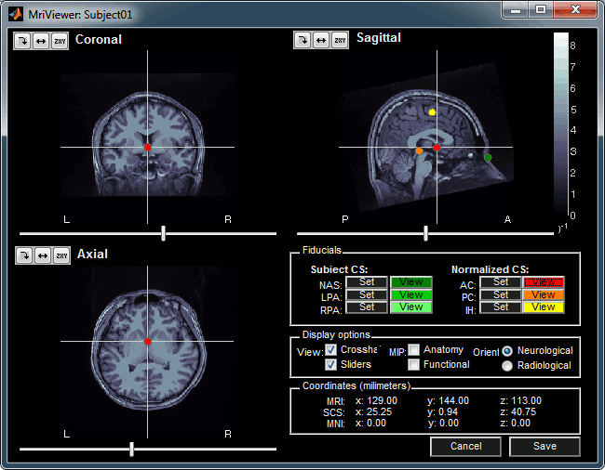The width and height of the screenshot is (605, 470).
Task: Permute axes in Coronal view
Action: click(x=60, y=41)
